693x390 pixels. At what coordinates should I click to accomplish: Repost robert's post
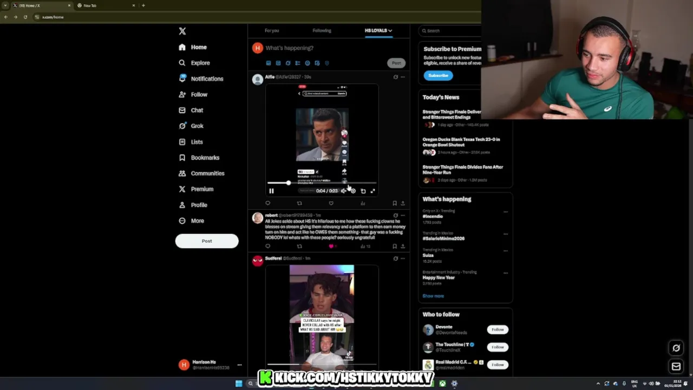click(299, 246)
